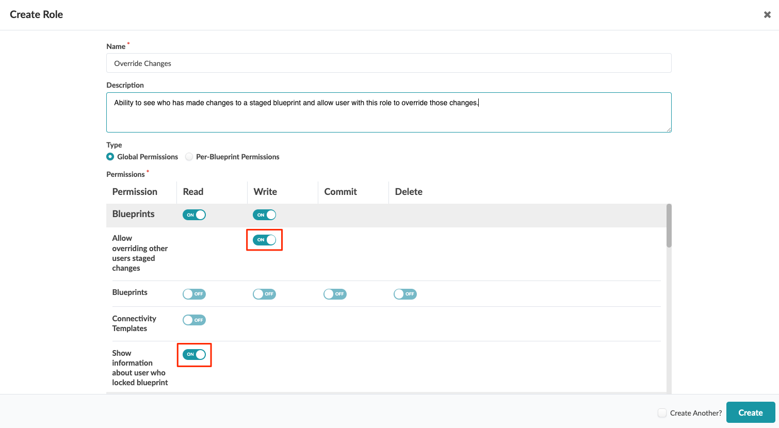Screen dimensions: 779x428
Task: Enable Read for Connectivity Templates
Action: pyautogui.click(x=194, y=320)
